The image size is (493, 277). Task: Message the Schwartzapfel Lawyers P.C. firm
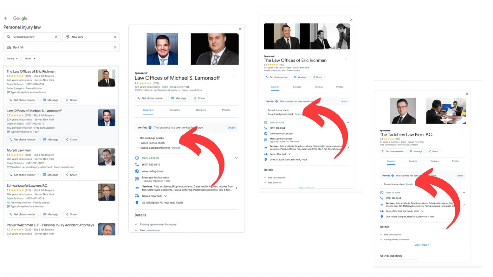[x=51, y=214]
